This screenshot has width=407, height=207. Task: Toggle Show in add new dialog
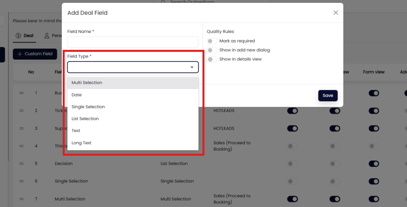click(212, 50)
